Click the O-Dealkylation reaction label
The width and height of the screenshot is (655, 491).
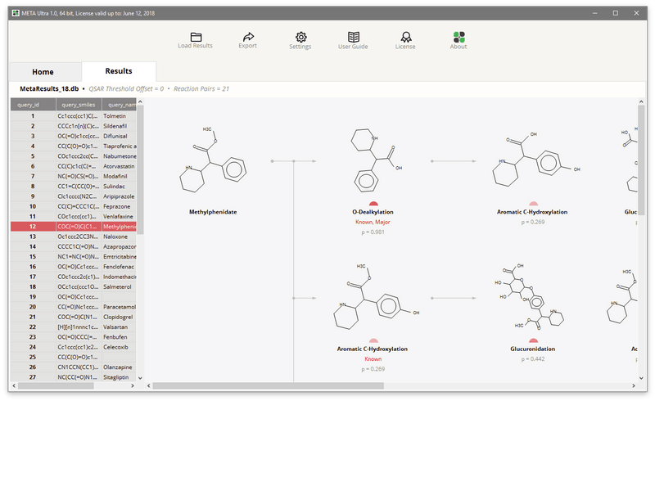pos(373,212)
